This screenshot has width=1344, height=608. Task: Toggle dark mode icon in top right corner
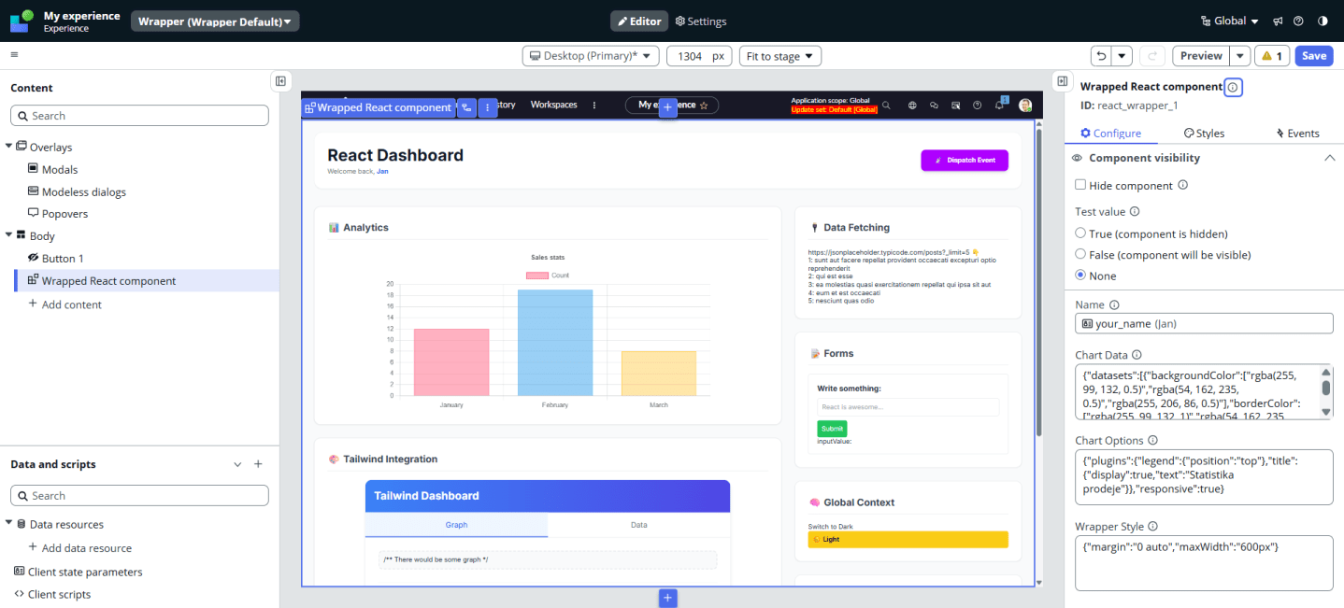[1324, 21]
